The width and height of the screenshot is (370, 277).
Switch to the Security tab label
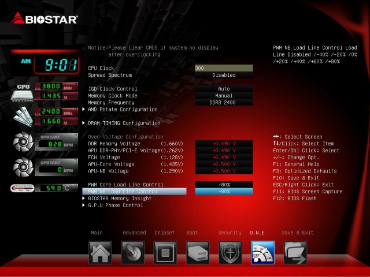click(230, 233)
